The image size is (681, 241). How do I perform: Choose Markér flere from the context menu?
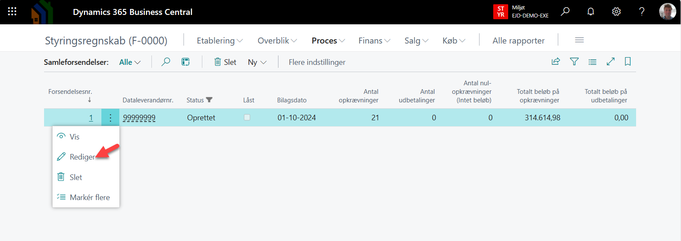(x=89, y=197)
